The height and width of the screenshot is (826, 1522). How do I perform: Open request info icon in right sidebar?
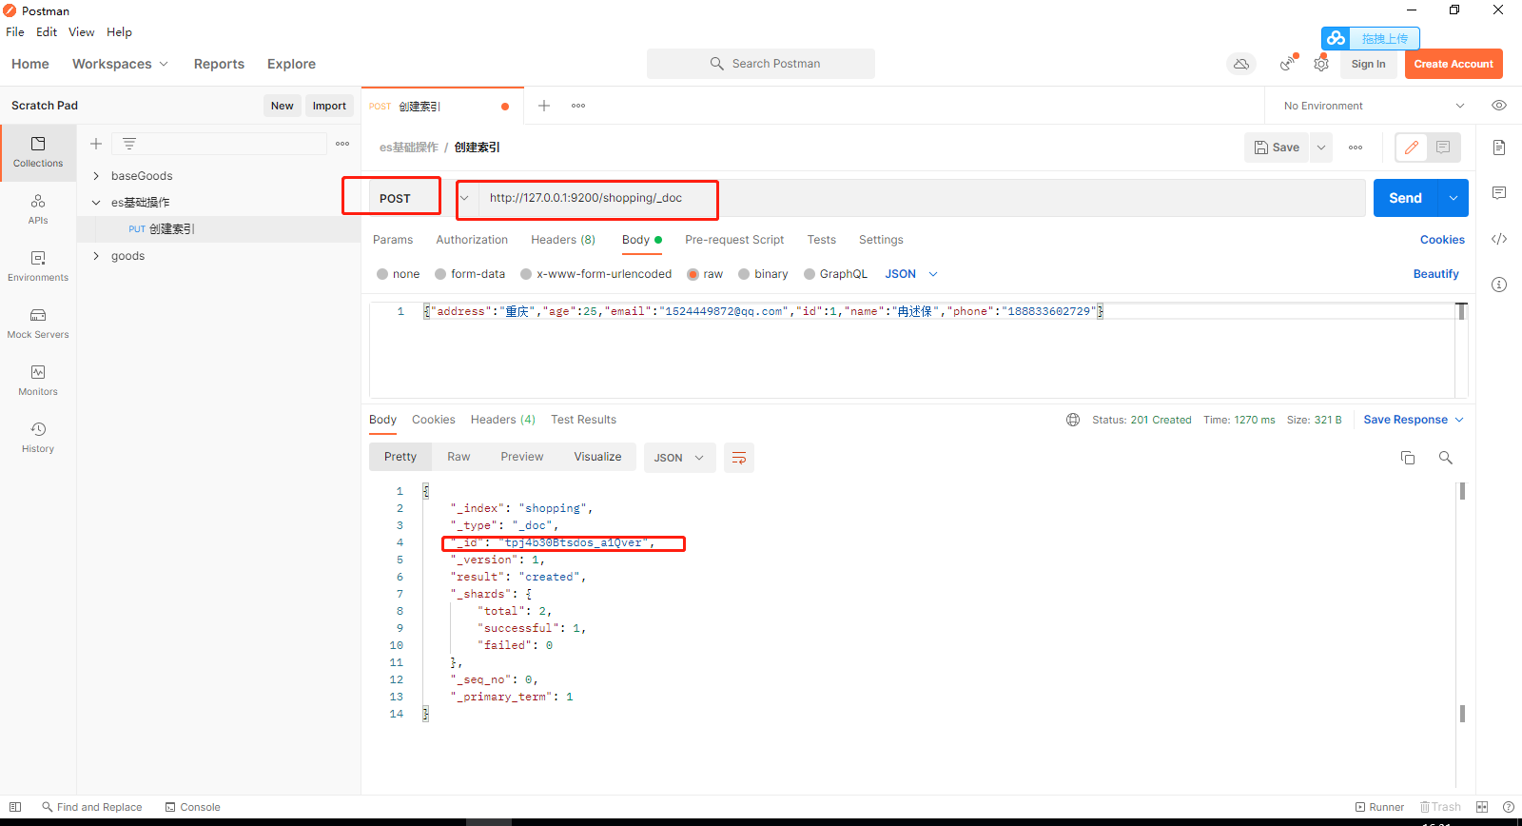click(1499, 285)
